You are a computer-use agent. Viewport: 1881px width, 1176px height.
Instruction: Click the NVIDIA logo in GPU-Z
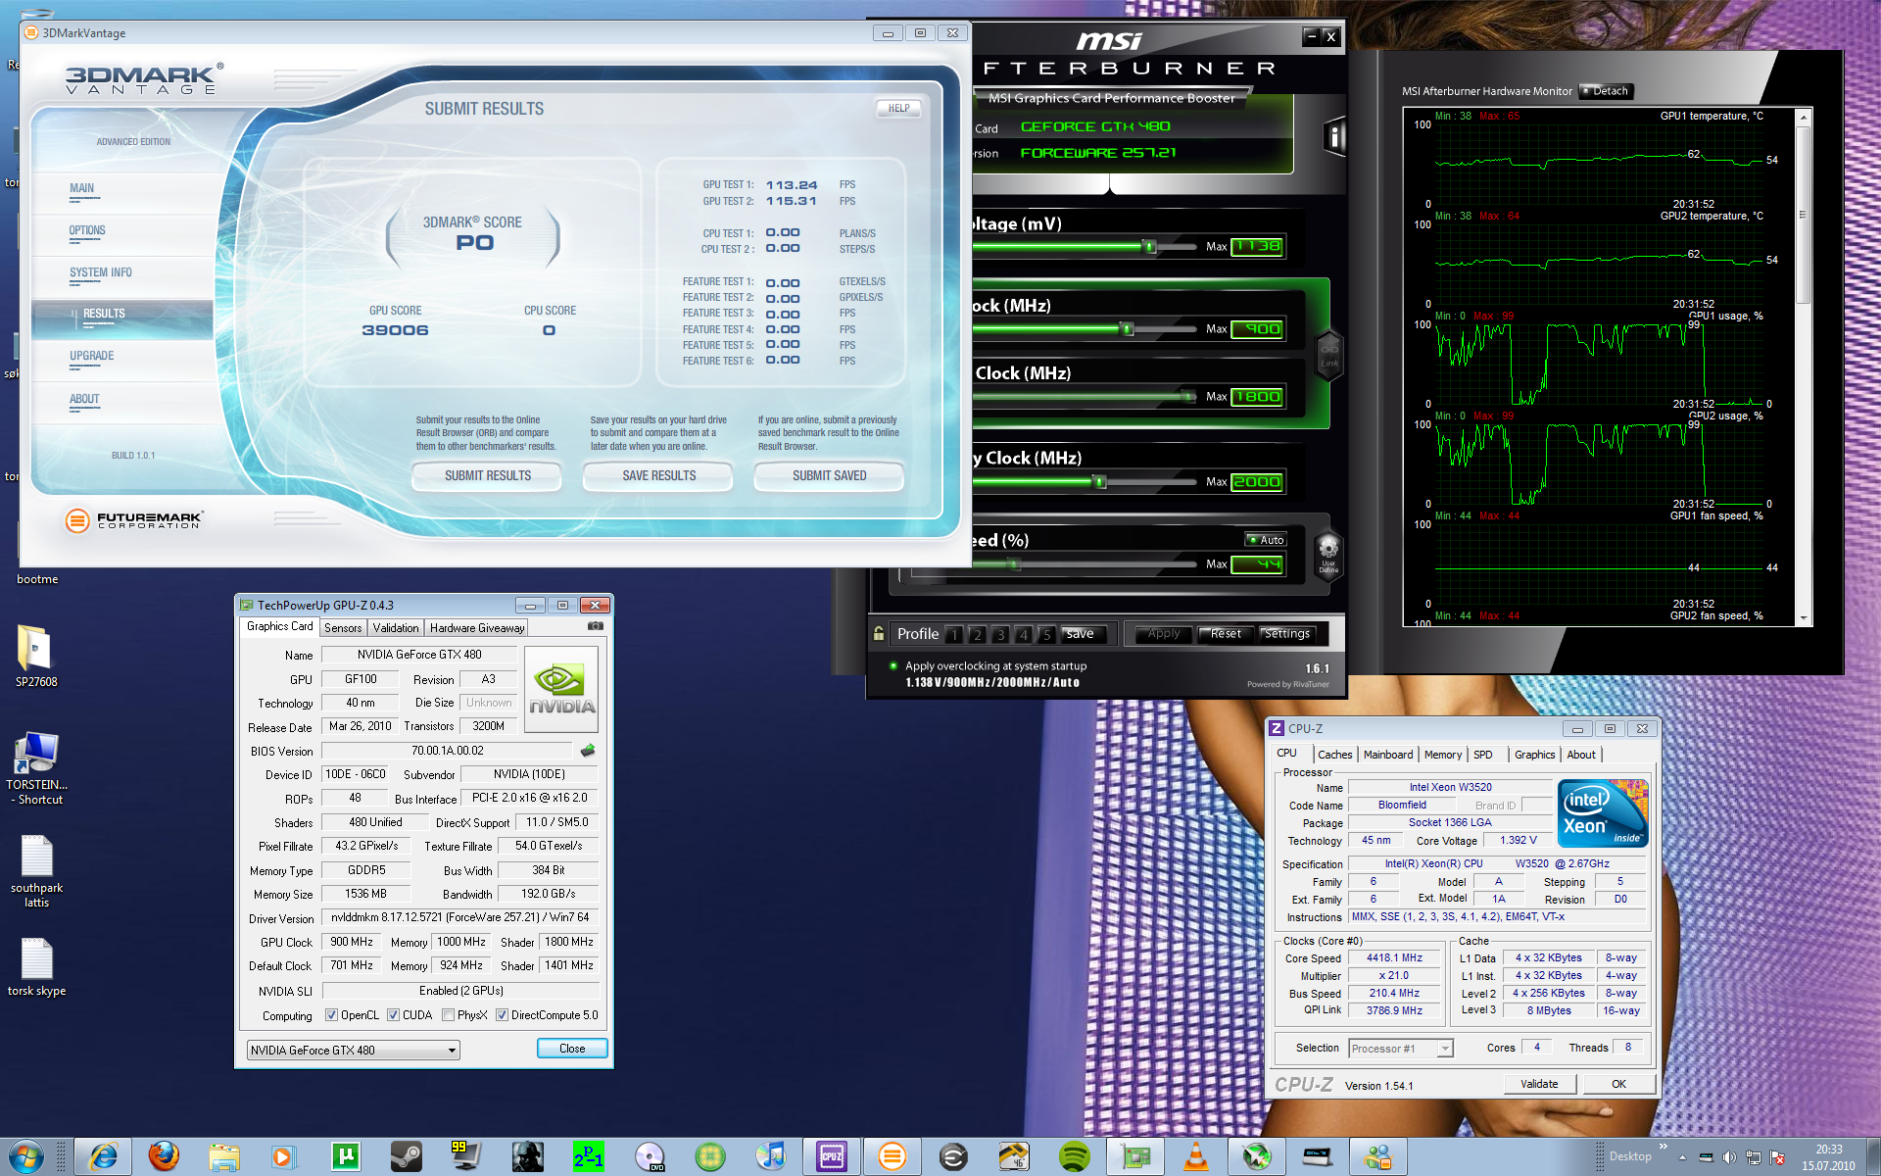point(561,689)
